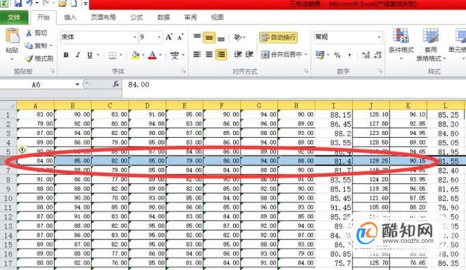Toggle Italic formatting
The height and width of the screenshot is (270, 466).
click(78, 55)
